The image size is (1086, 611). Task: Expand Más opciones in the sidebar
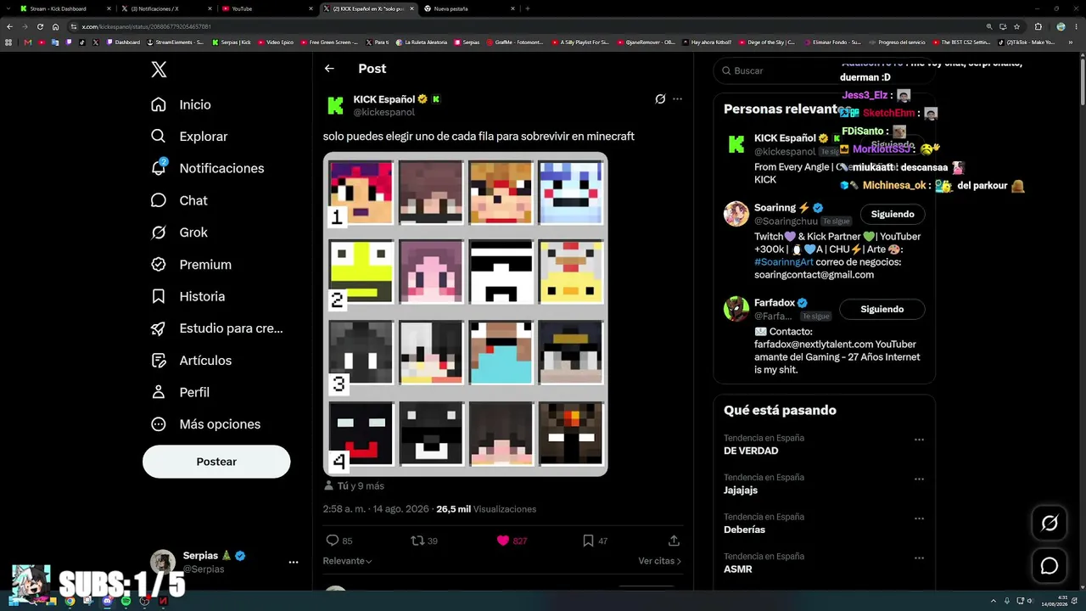point(206,424)
